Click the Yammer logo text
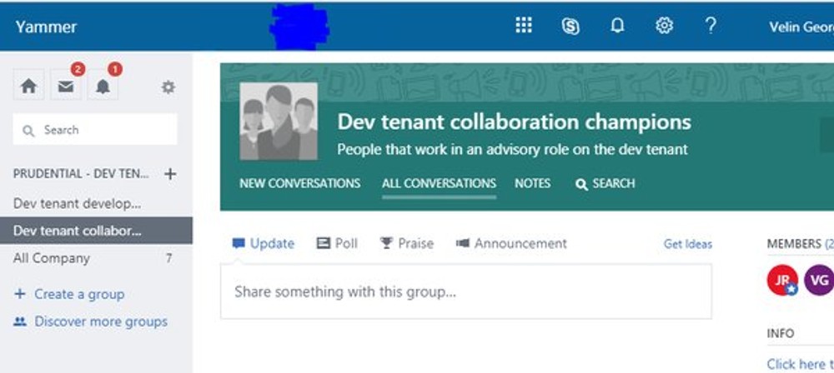Screen dimensions: 834x373 pos(46,27)
